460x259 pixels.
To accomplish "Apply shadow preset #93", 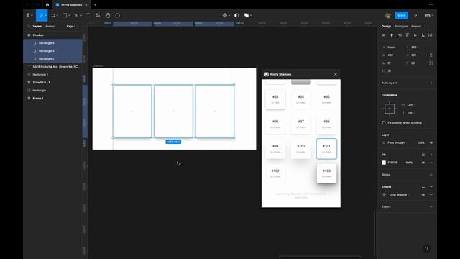I will point(275,99).
